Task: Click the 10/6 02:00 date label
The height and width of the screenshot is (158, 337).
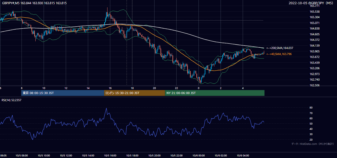Action: tap(221, 156)
